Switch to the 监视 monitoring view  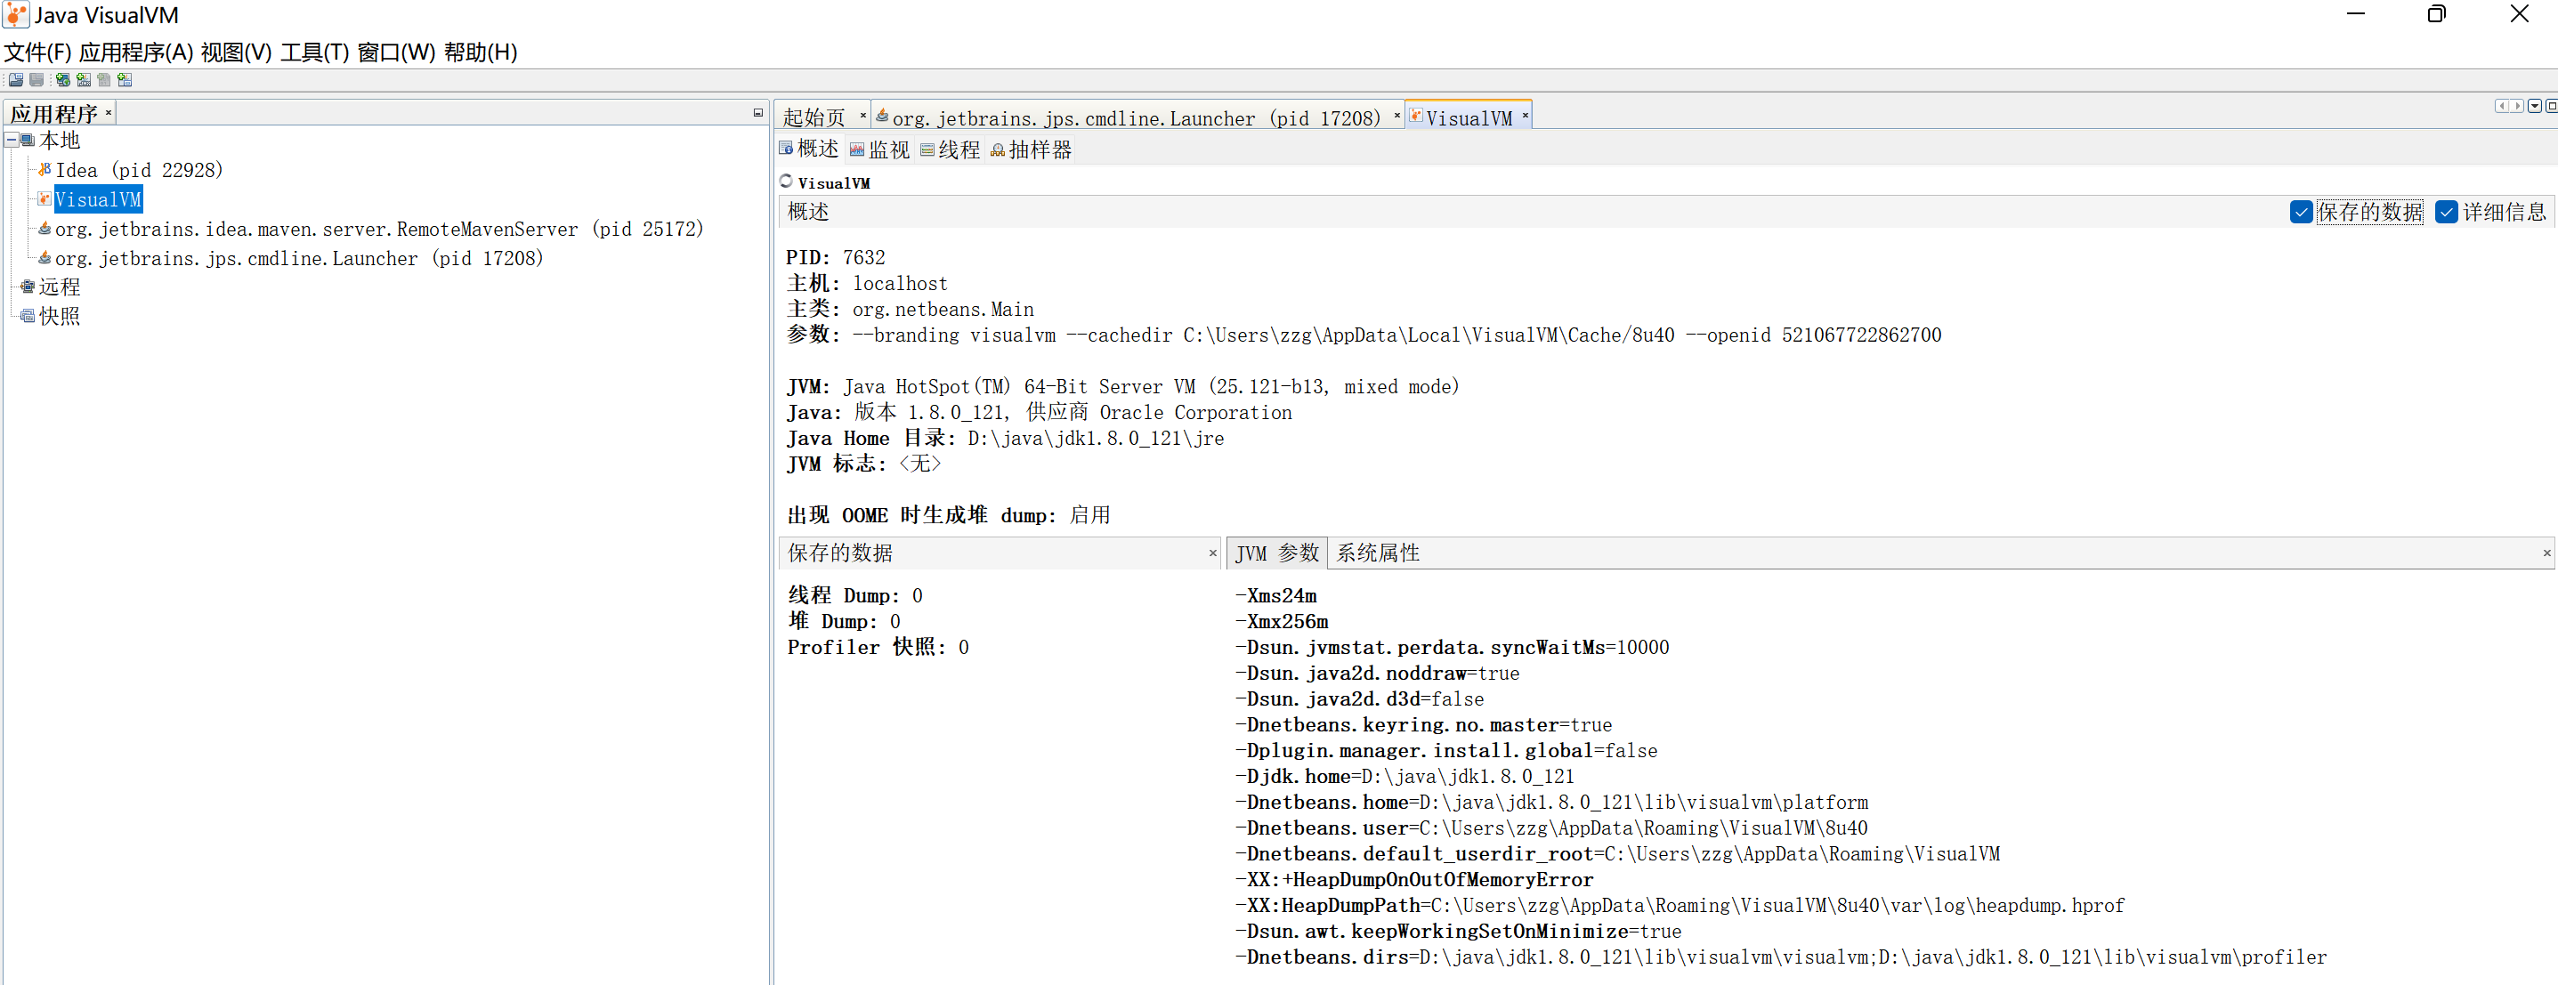tap(878, 149)
